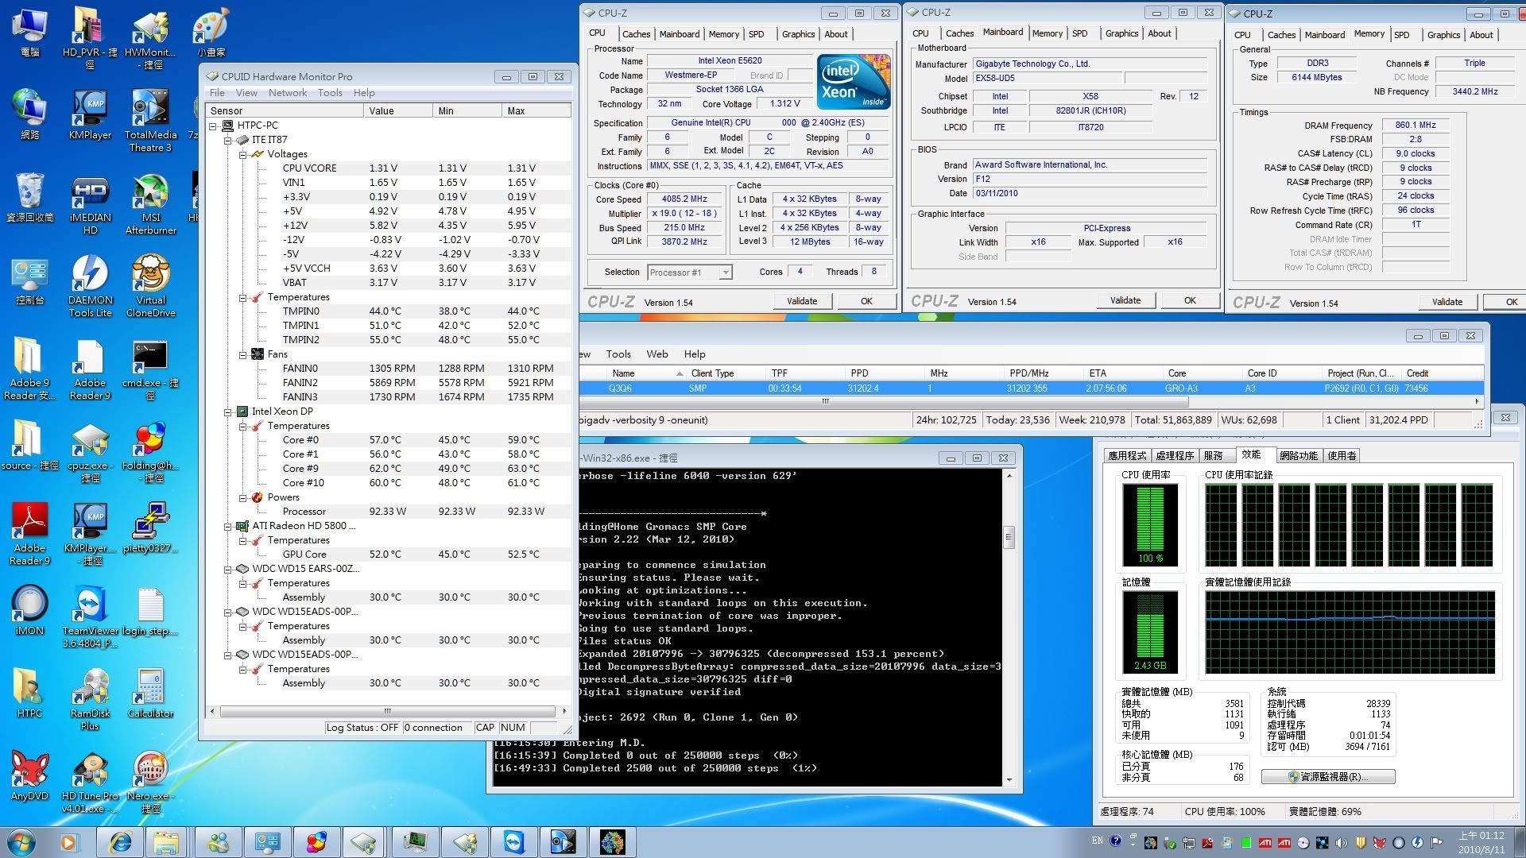The height and width of the screenshot is (858, 1526).
Task: Open the KMPlayer desktop icon
Action: click(90, 116)
